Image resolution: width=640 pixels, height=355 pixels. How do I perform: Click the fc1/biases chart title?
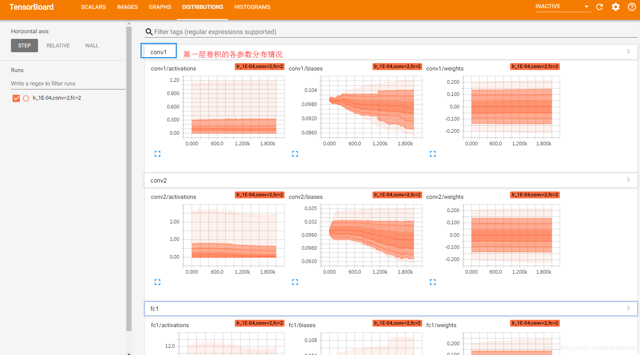click(302, 325)
